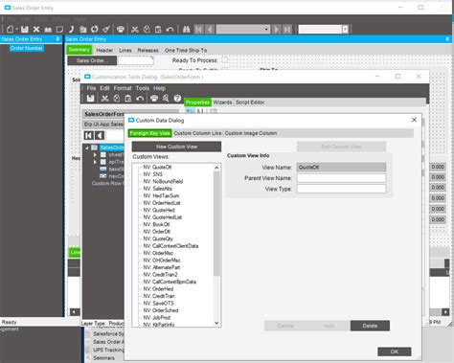Viewport: 454px width, 363px height.
Task: Open the white combo box arrow in main toolbar
Action: [345, 30]
